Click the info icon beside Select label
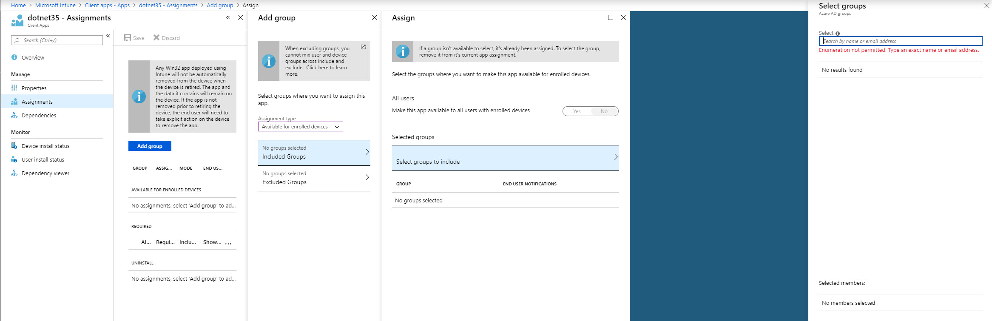 click(838, 33)
